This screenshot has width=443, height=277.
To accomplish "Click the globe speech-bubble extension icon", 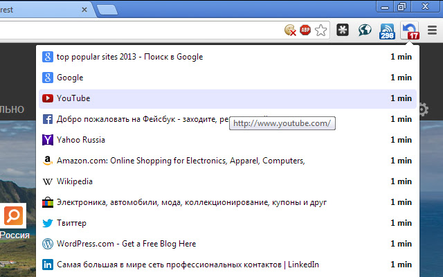I will pyautogui.click(x=365, y=30).
